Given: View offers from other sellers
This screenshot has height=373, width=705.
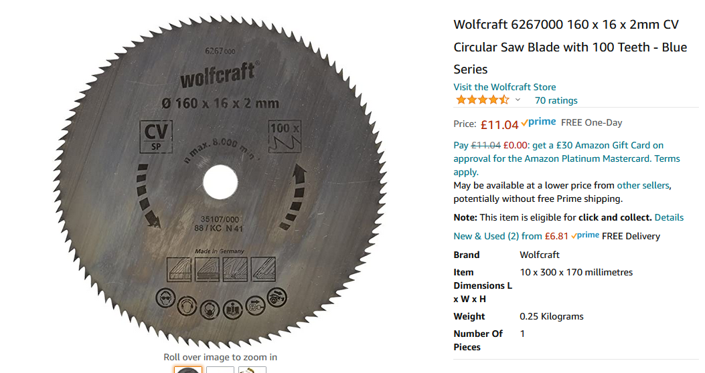Looking at the screenshot, I should [x=643, y=185].
